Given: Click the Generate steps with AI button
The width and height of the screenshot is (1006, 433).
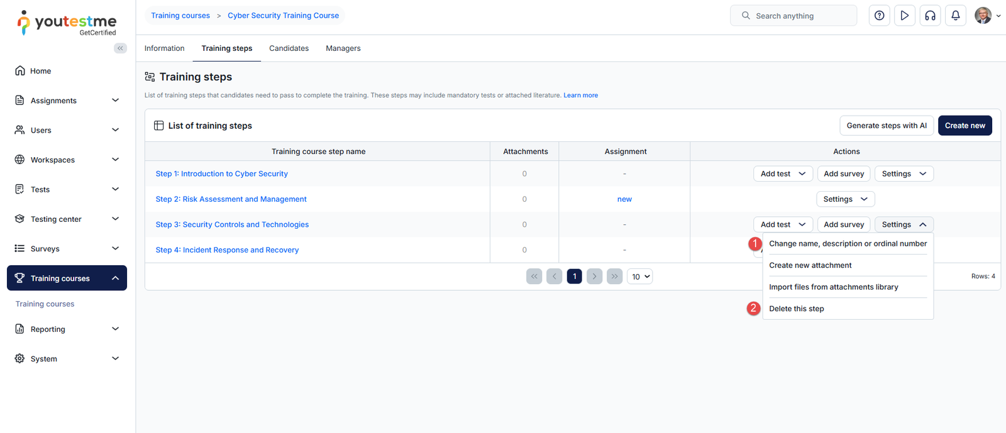Looking at the screenshot, I should point(886,126).
